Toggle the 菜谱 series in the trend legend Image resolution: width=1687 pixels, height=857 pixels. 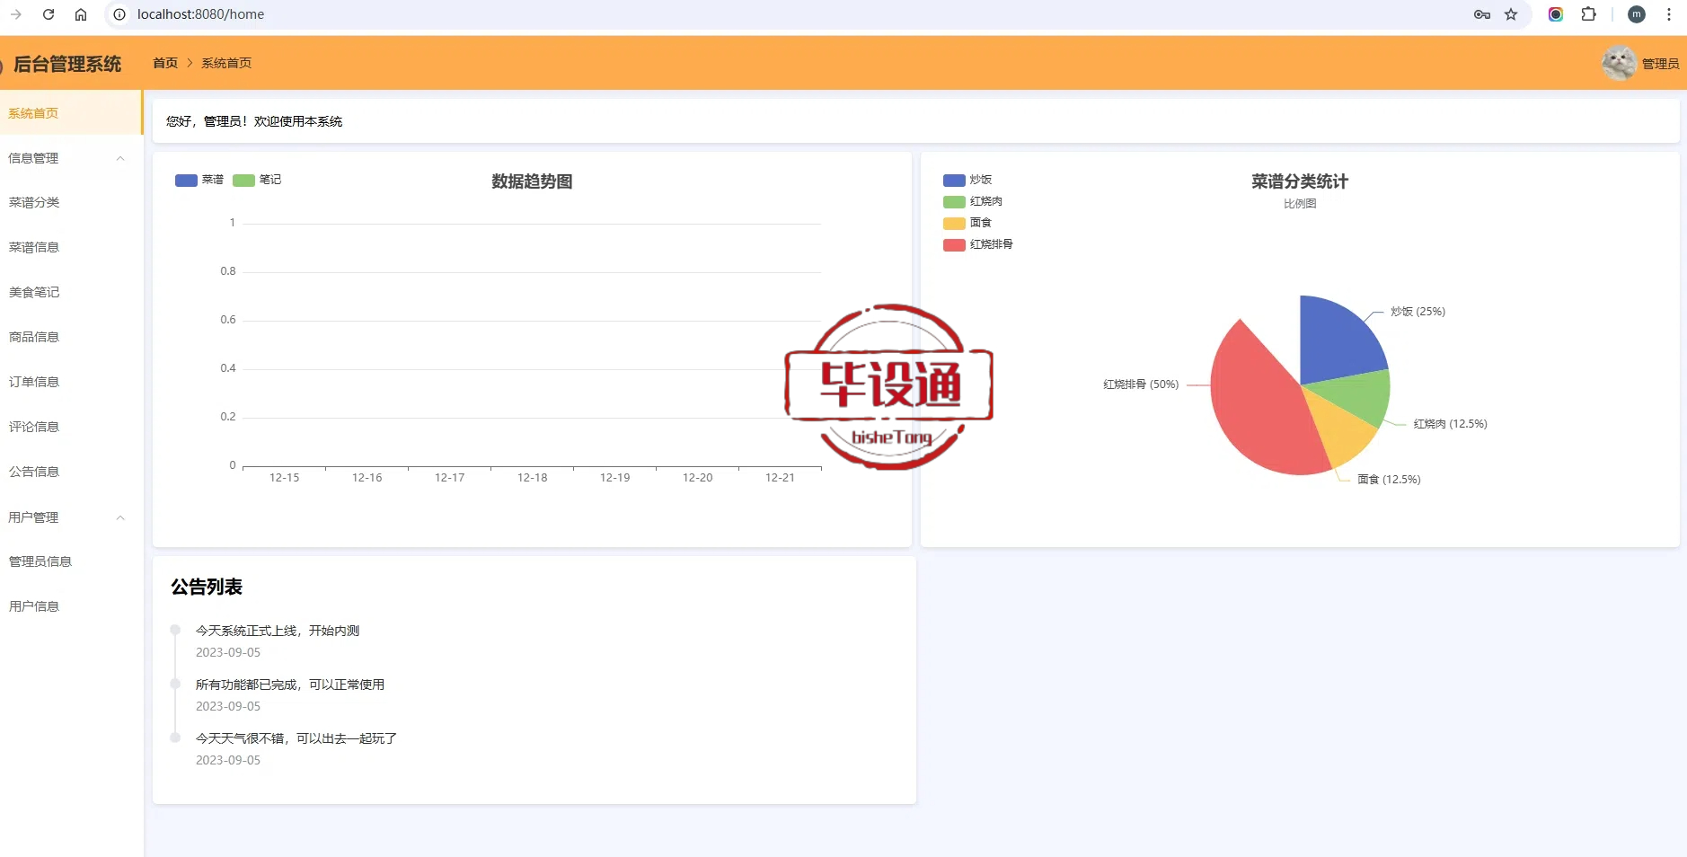point(199,180)
